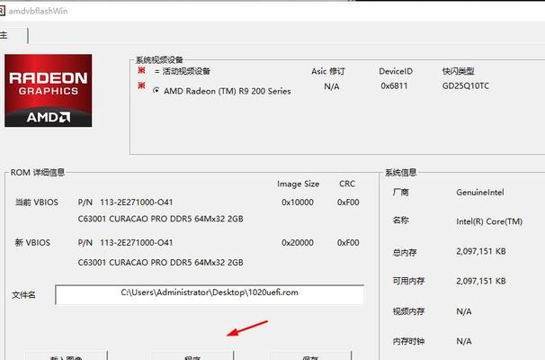
Task: Click the 总内存 value 2,097,151 KB
Action: pyautogui.click(x=481, y=251)
